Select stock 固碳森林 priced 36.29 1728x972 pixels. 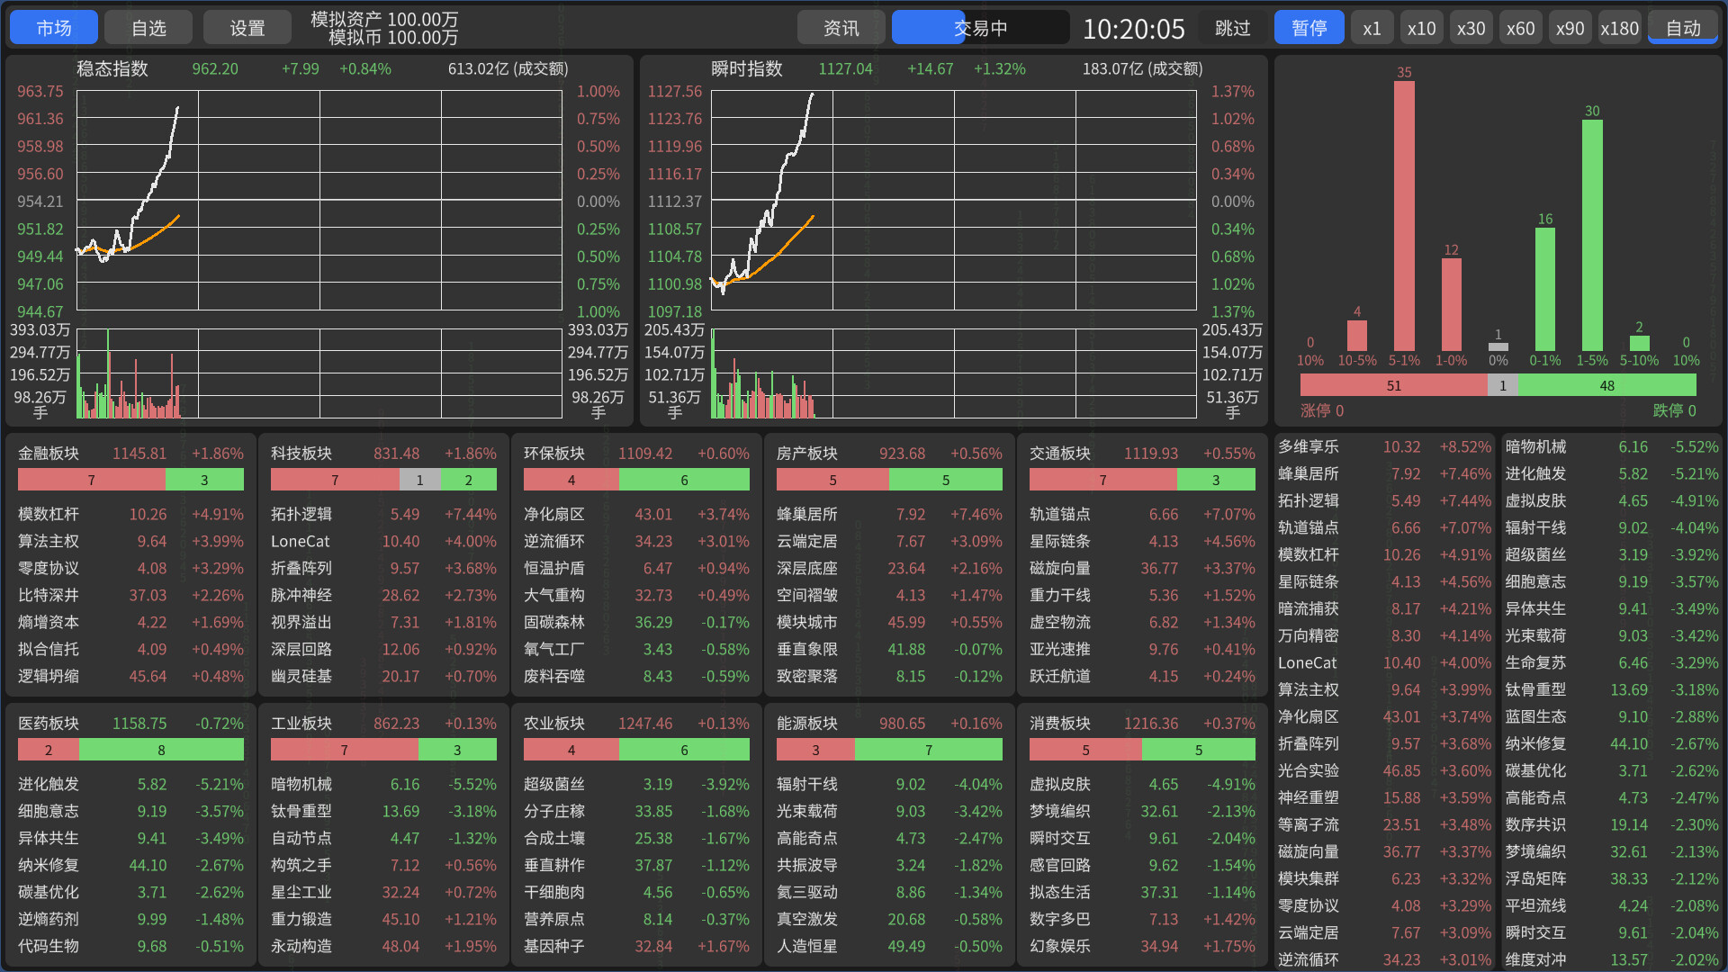click(x=636, y=622)
